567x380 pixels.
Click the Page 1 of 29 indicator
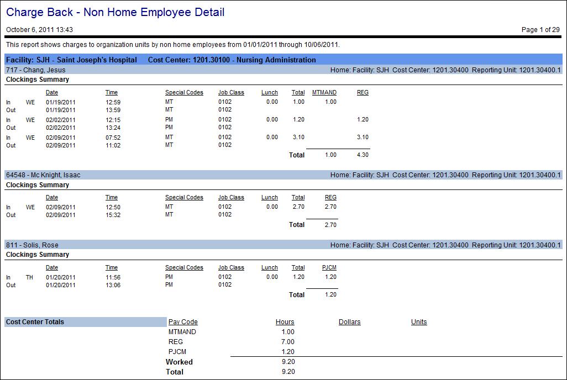tap(540, 30)
